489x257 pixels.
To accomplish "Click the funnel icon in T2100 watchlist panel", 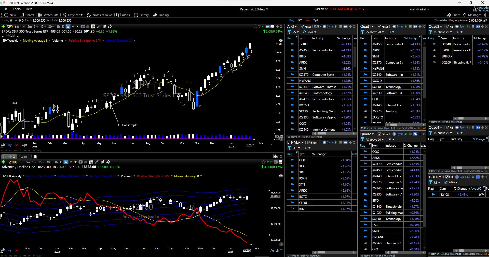I will [431, 183].
